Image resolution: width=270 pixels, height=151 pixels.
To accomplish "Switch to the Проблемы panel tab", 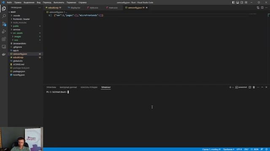I will [51, 87].
